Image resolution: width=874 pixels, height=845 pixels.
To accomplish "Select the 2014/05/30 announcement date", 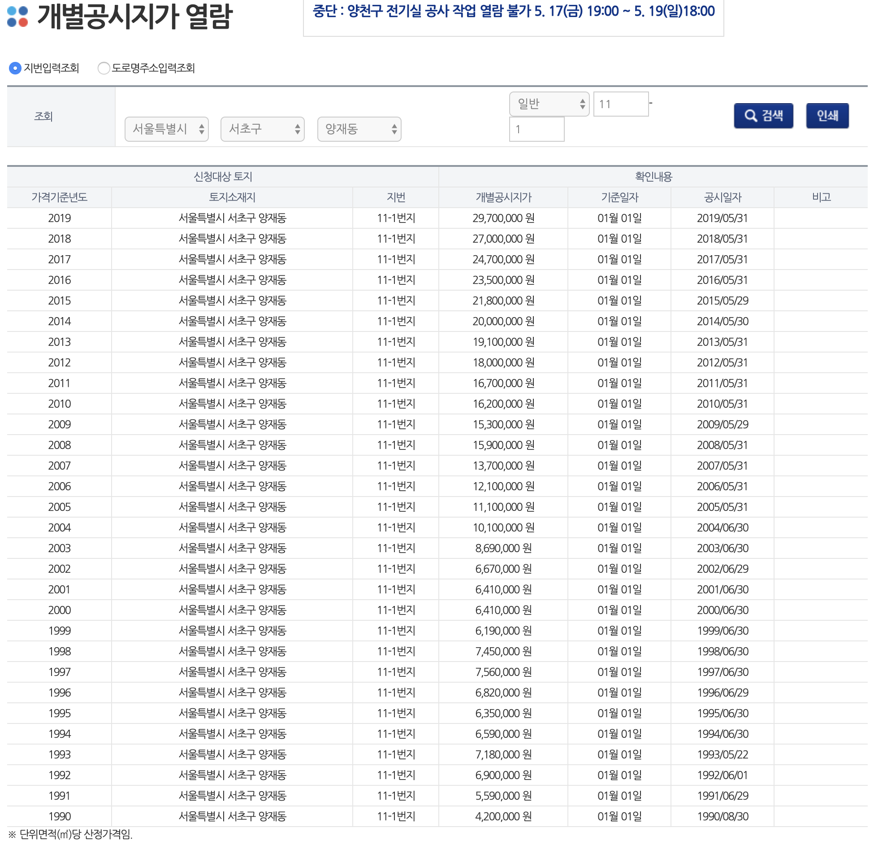I will (x=723, y=321).
